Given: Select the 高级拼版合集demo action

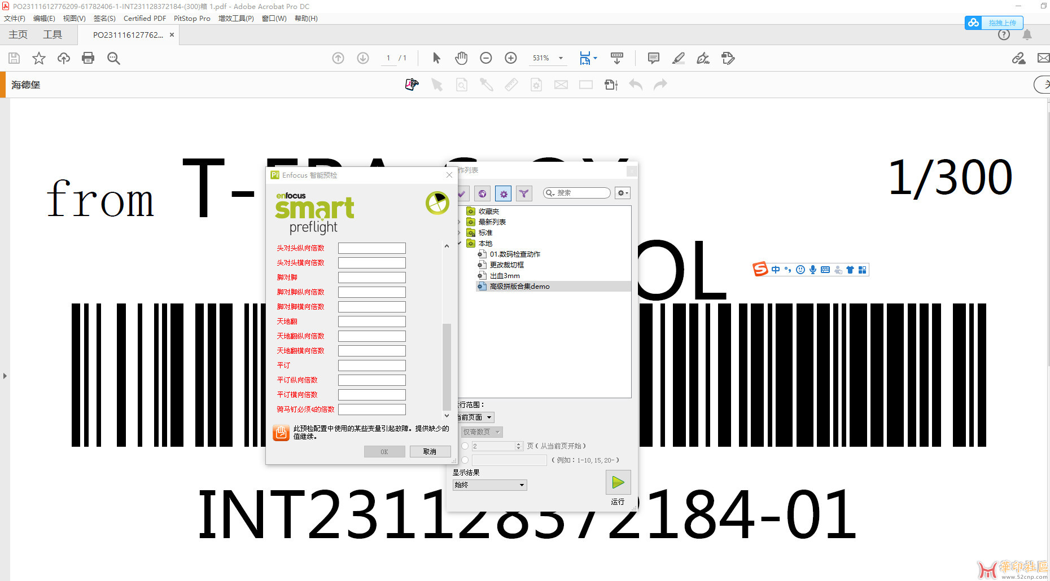Looking at the screenshot, I should tap(519, 287).
